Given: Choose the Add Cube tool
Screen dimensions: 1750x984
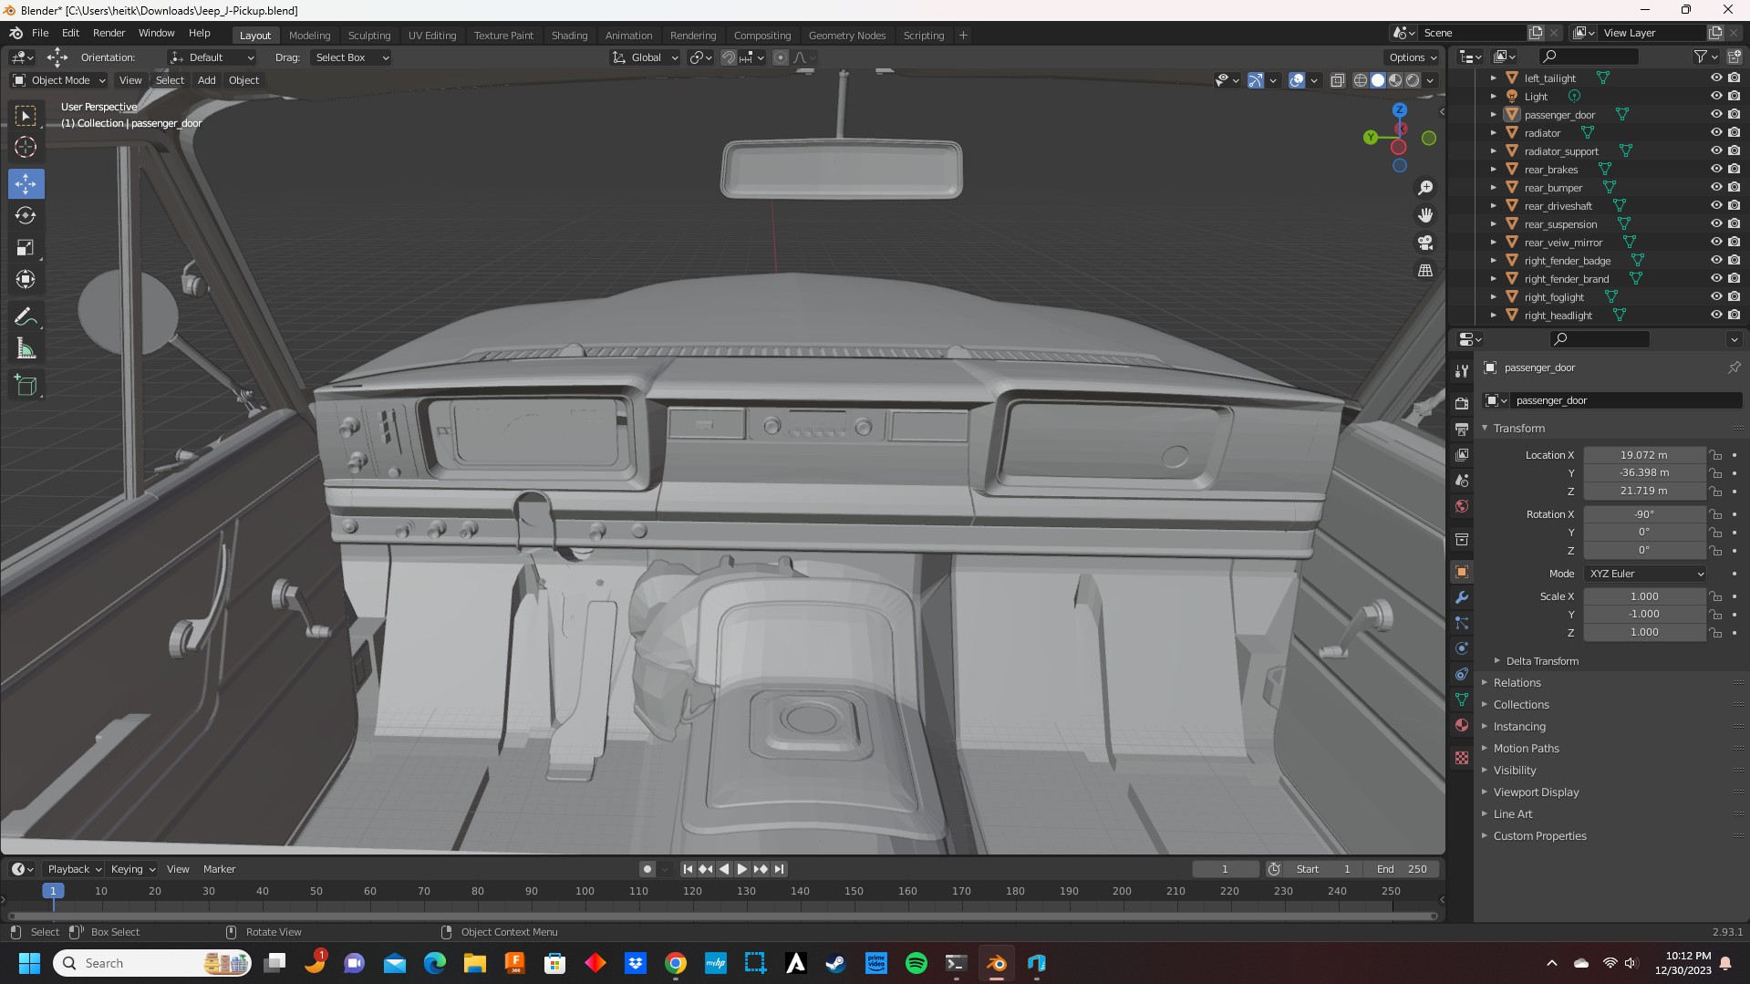Looking at the screenshot, I should 26,386.
